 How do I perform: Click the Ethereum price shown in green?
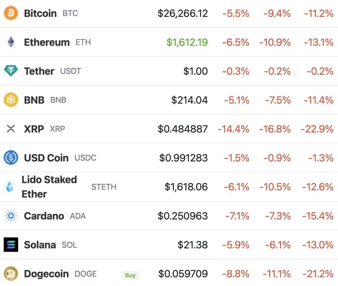click(x=187, y=42)
